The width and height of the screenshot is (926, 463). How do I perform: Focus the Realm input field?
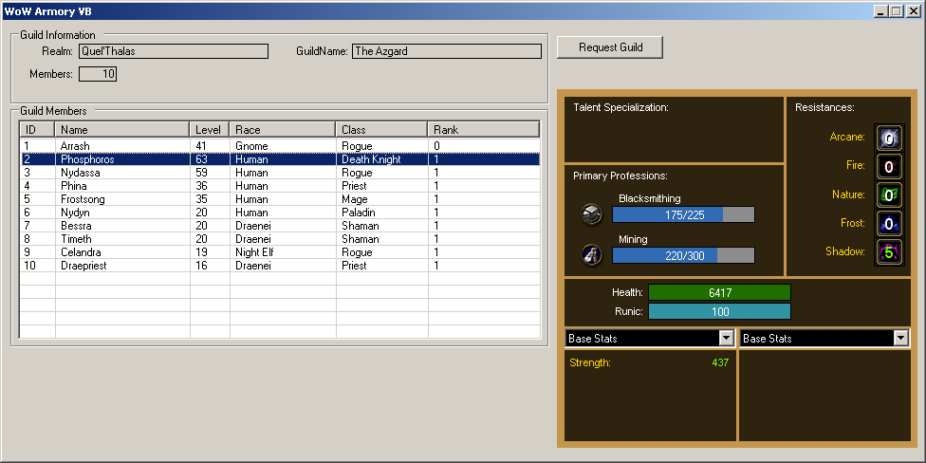tap(174, 51)
